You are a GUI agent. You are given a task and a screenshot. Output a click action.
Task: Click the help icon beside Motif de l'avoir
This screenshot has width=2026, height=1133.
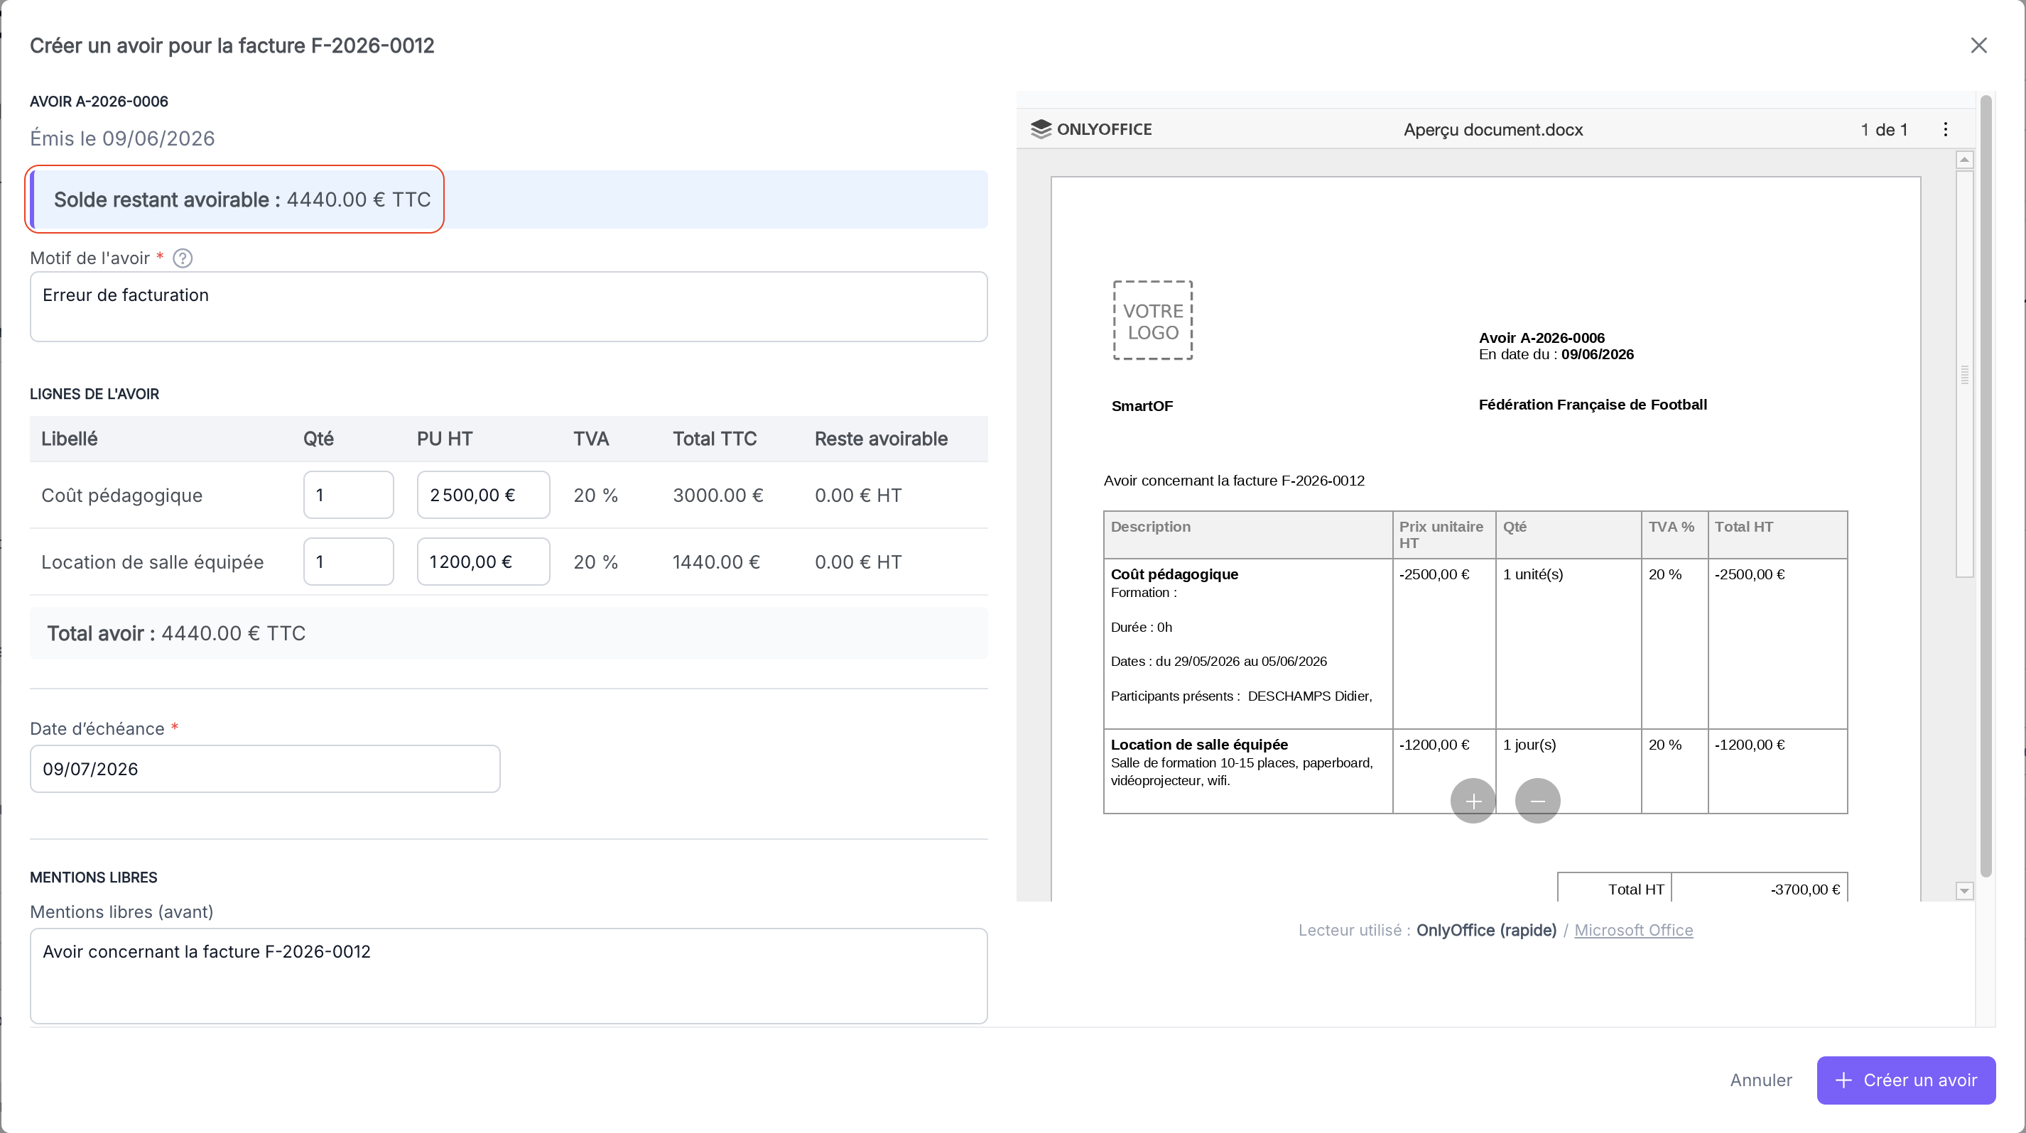pos(183,258)
